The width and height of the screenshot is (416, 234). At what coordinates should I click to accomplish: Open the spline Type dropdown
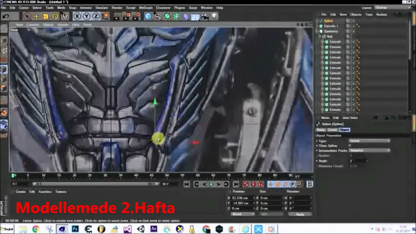[x=370, y=141]
